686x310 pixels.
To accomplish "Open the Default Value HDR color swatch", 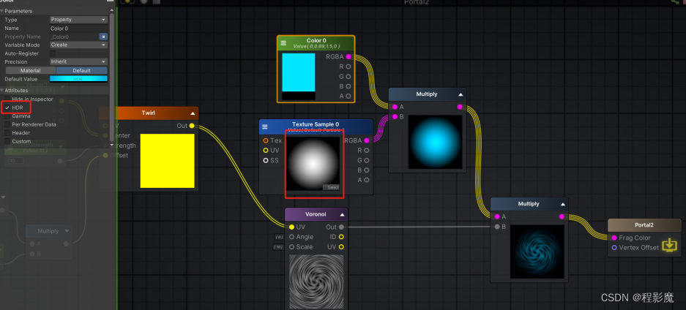I will tap(78, 79).
